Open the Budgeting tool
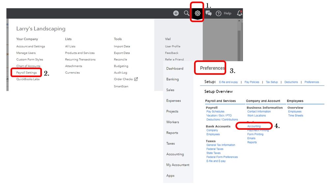329x185 pixels. (x=121, y=66)
